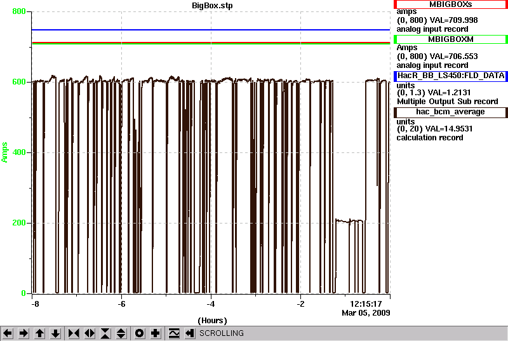Click the plus-sign toolbar icon
Image resolution: width=508 pixels, height=341 pixels.
click(x=156, y=333)
